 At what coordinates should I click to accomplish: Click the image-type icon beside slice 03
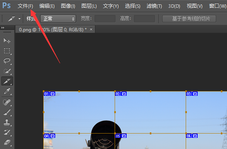(x=195, y=94)
